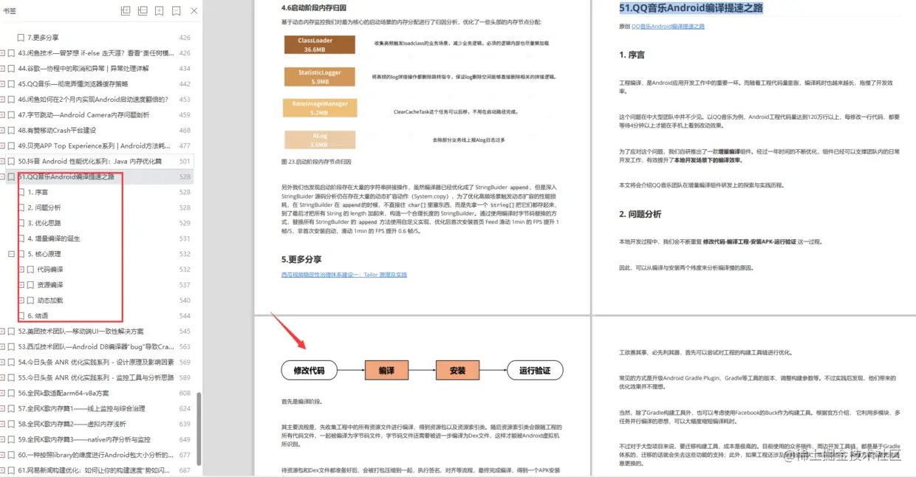916x477 pixels.
Task: Click bookmark icon beside 47.字节跳动 entry
Action: pyautogui.click(x=11, y=115)
